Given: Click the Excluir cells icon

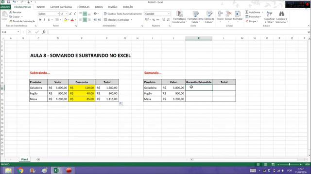Looking at the screenshot, I should (x=228, y=14).
